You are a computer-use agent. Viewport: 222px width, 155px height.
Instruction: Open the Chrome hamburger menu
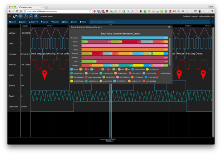click(212, 11)
